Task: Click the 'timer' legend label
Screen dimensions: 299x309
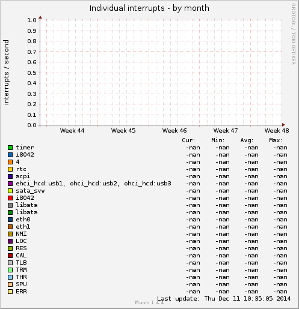Action: (x=25, y=148)
